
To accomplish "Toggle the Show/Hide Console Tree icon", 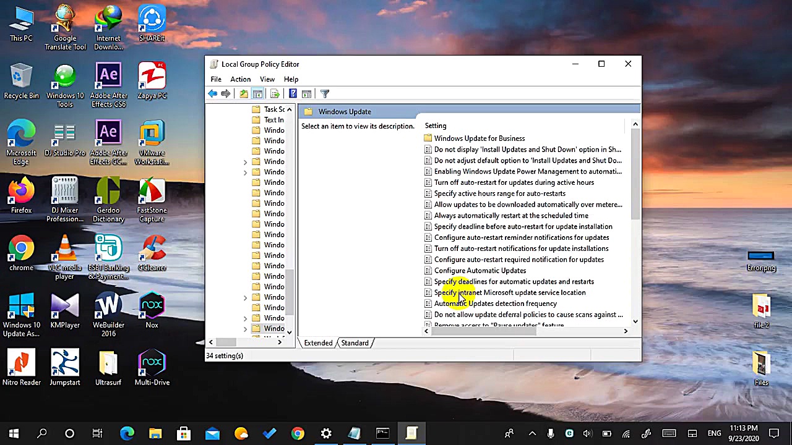I will tap(257, 93).
